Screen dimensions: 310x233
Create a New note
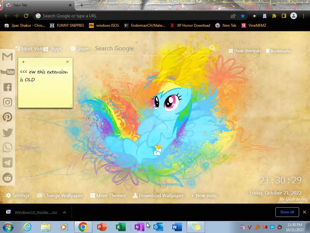tap(204, 196)
